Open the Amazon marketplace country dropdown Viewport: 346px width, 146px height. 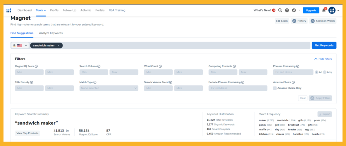pyautogui.click(x=20, y=45)
